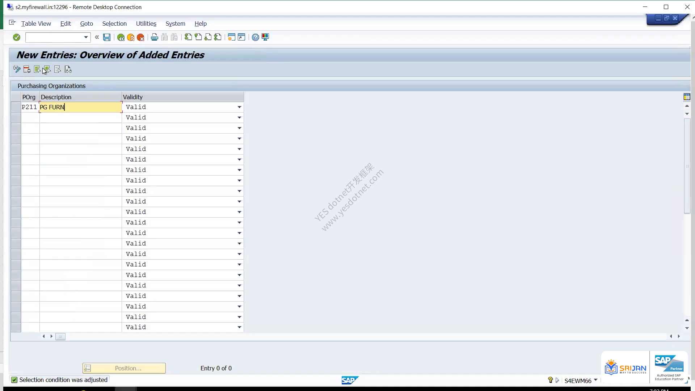Image resolution: width=695 pixels, height=391 pixels.
Task: Open the Edit menu
Action: [x=66, y=24]
